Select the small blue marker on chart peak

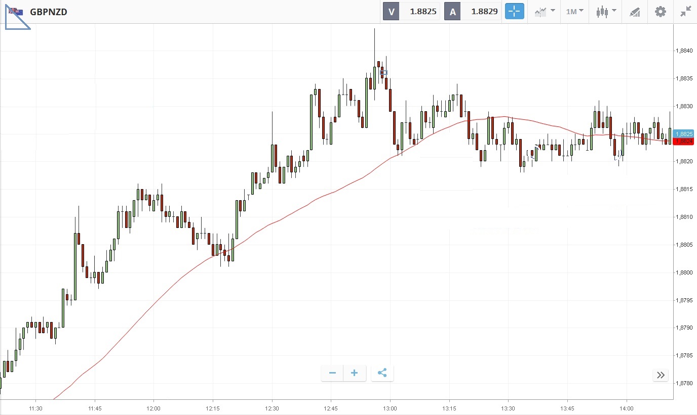click(383, 73)
